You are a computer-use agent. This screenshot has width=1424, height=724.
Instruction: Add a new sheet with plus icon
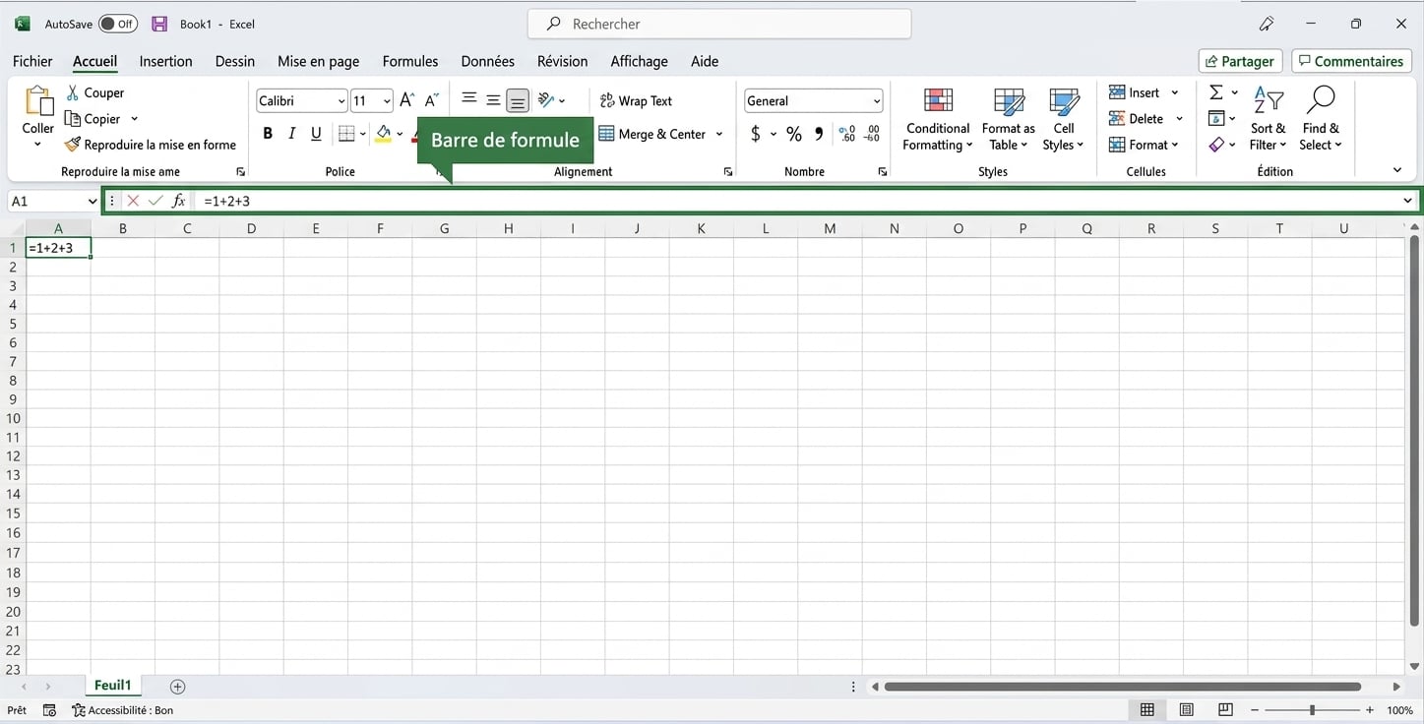177,687
